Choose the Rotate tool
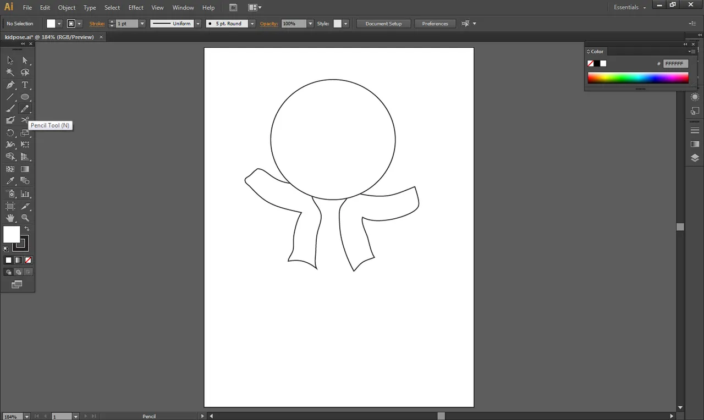 pyautogui.click(x=10, y=132)
